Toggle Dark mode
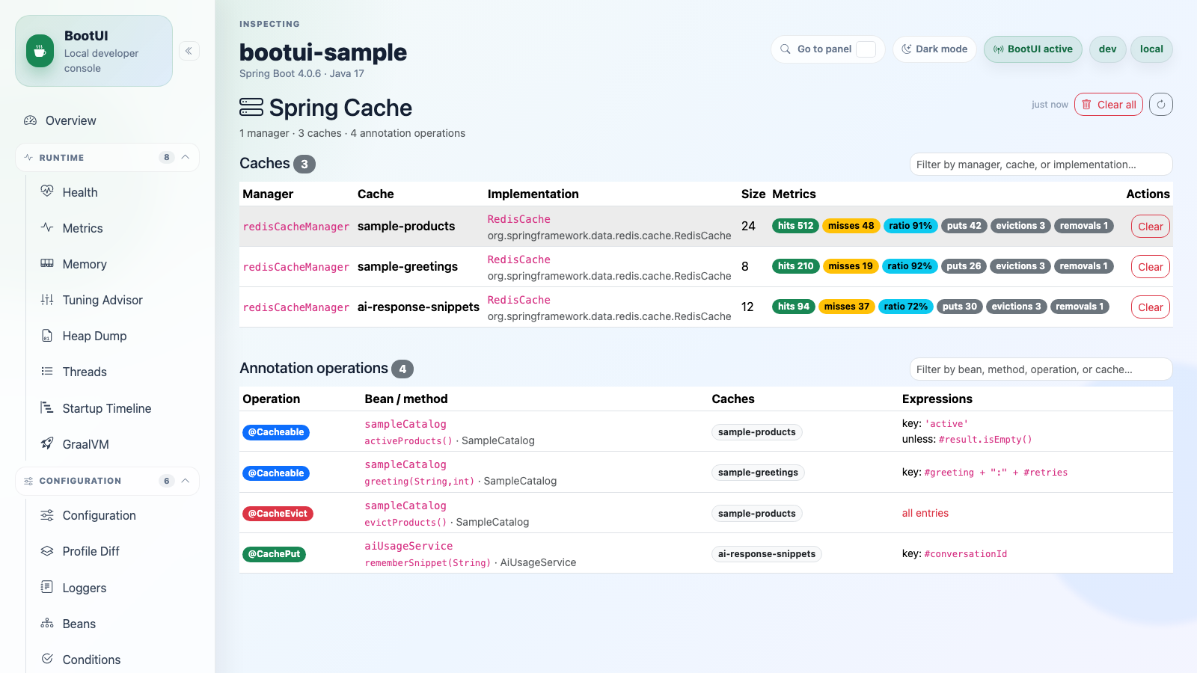The image size is (1197, 673). point(934,49)
